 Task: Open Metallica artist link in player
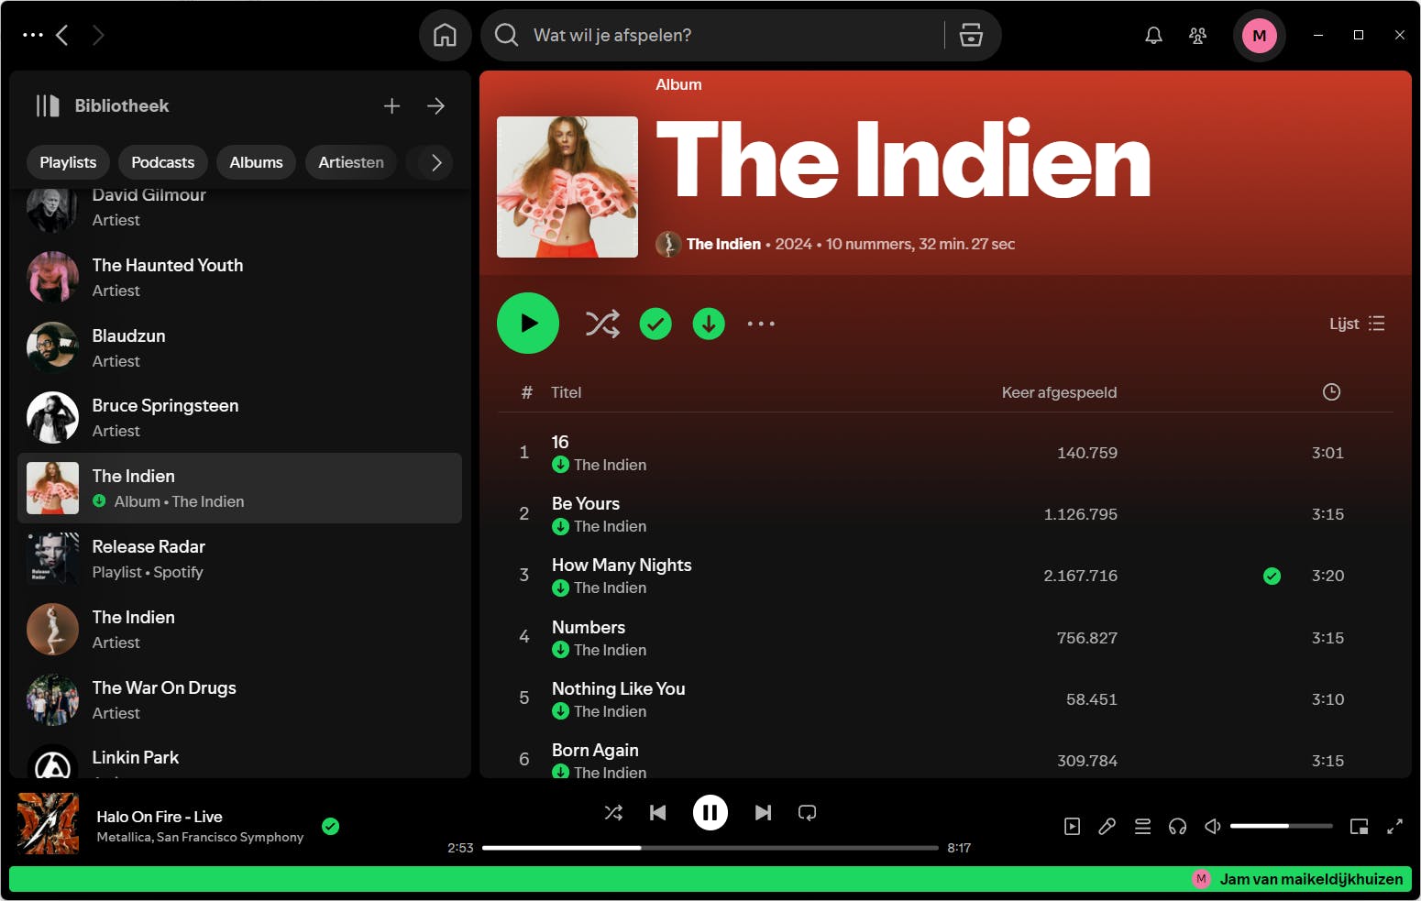(125, 837)
